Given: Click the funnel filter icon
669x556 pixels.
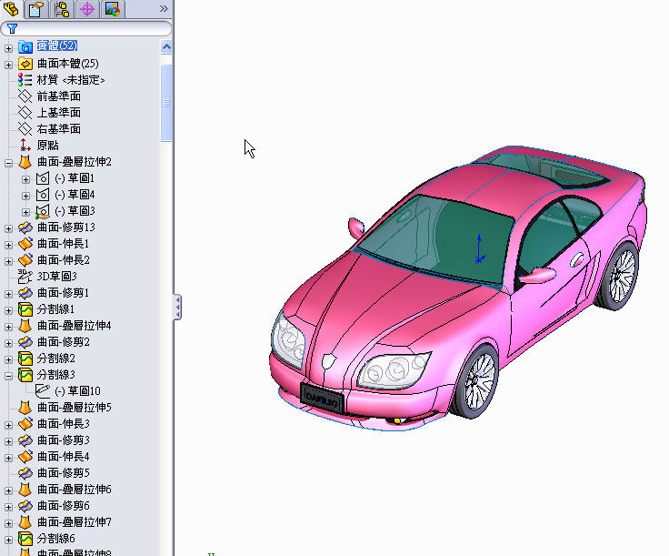Looking at the screenshot, I should click(x=12, y=28).
